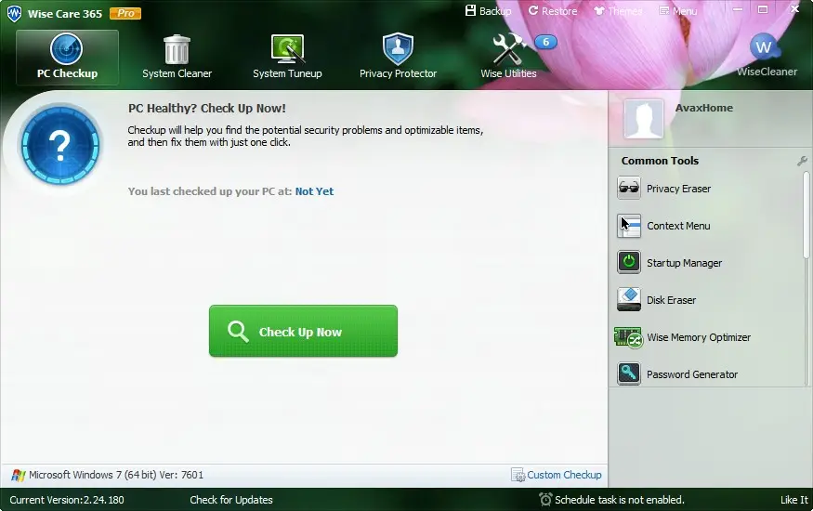
Task: Launch Privacy Eraser sunglasses icon
Action: (629, 188)
